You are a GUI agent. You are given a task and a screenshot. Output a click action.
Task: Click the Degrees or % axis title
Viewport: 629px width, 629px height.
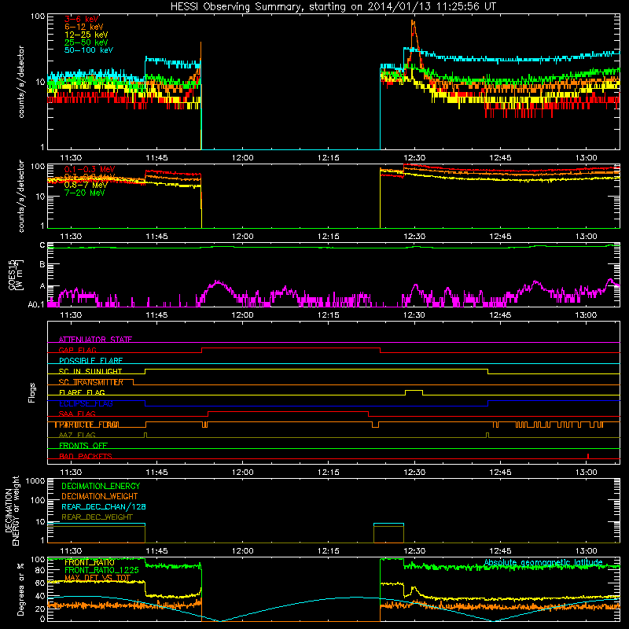tap(20, 589)
